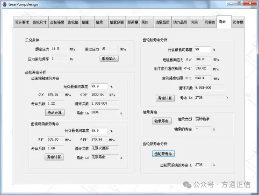Click the 齿轮泵寿命 button
Viewport: 259px width, 195px height.
[163, 154]
